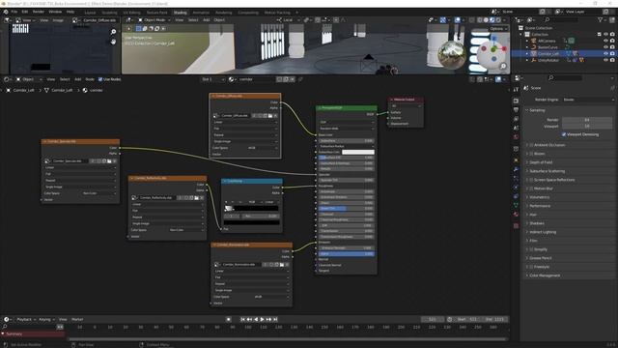618x348 pixels.
Task: Open the timeline Marker menu
Action: [x=77, y=319]
